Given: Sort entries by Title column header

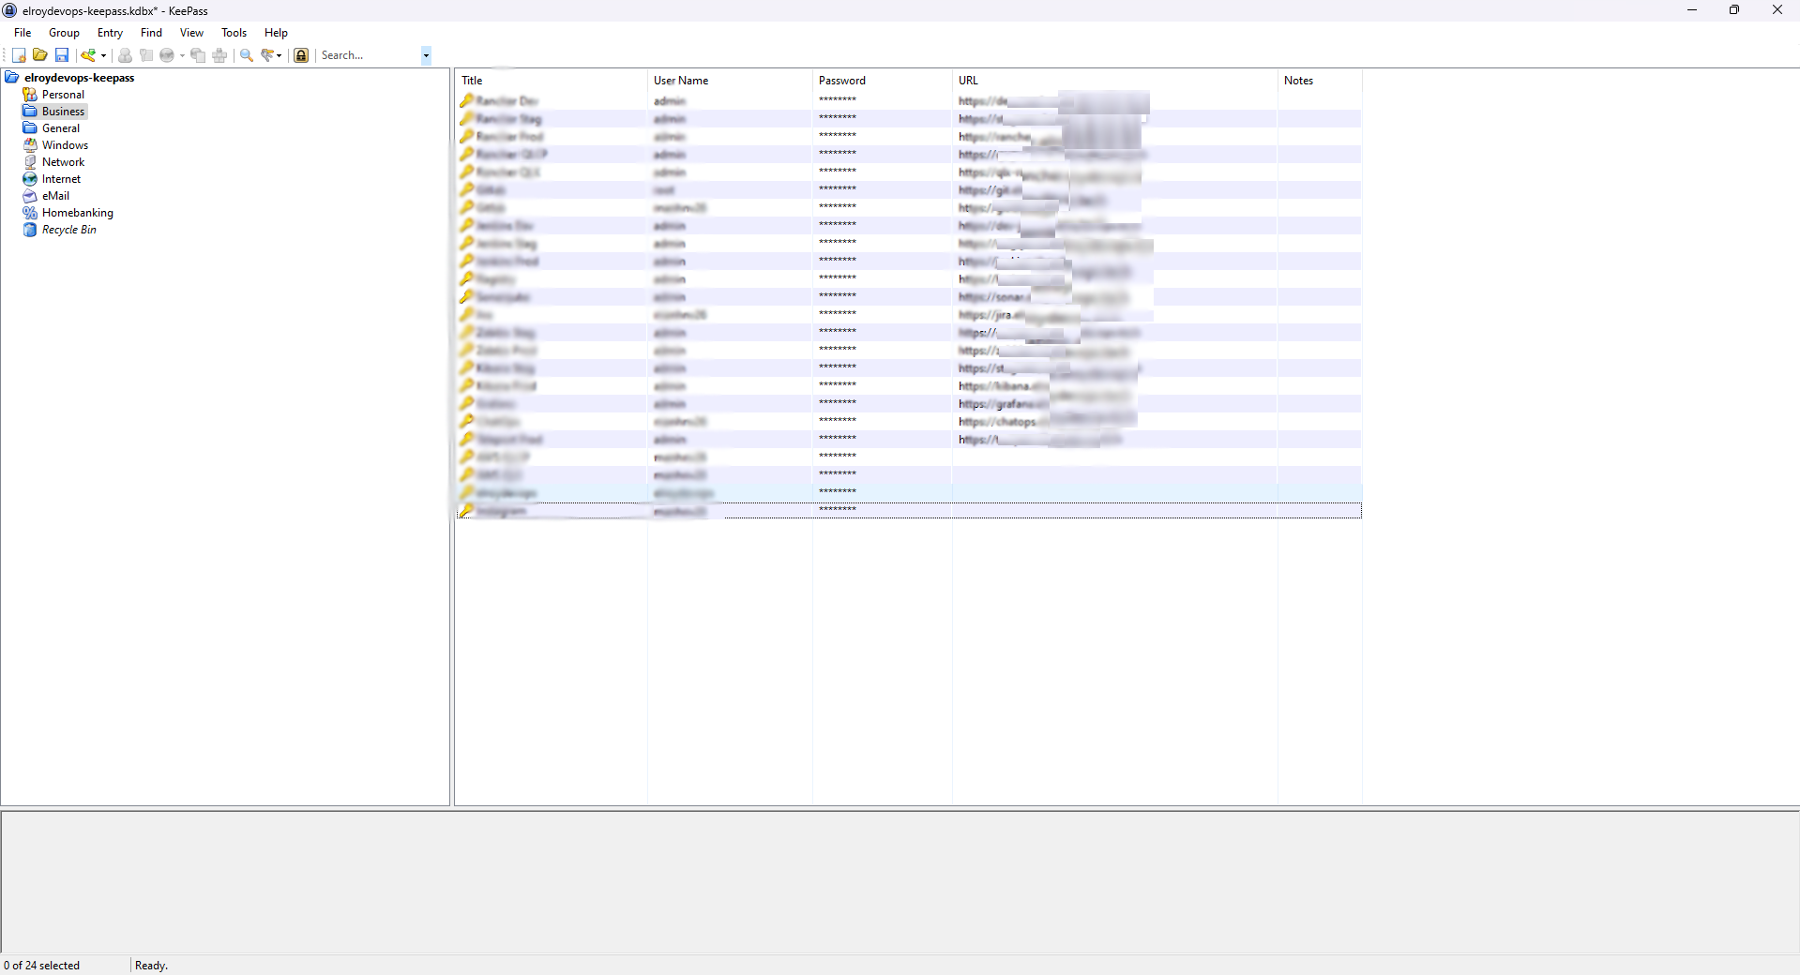Looking at the screenshot, I should click(x=551, y=81).
